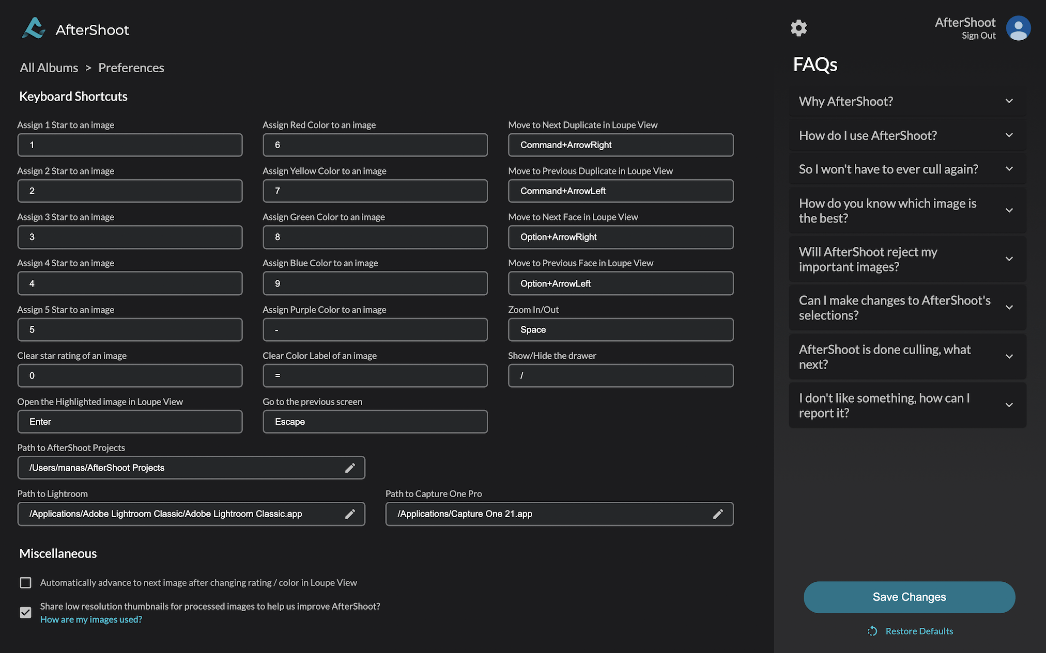The image size is (1046, 653).
Task: Click the Path to Lightroom field
Action: 191,514
